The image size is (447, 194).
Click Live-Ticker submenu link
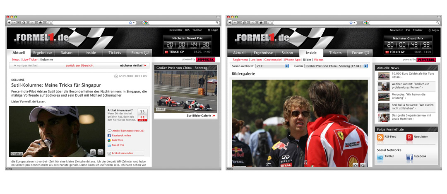[x=30, y=59]
